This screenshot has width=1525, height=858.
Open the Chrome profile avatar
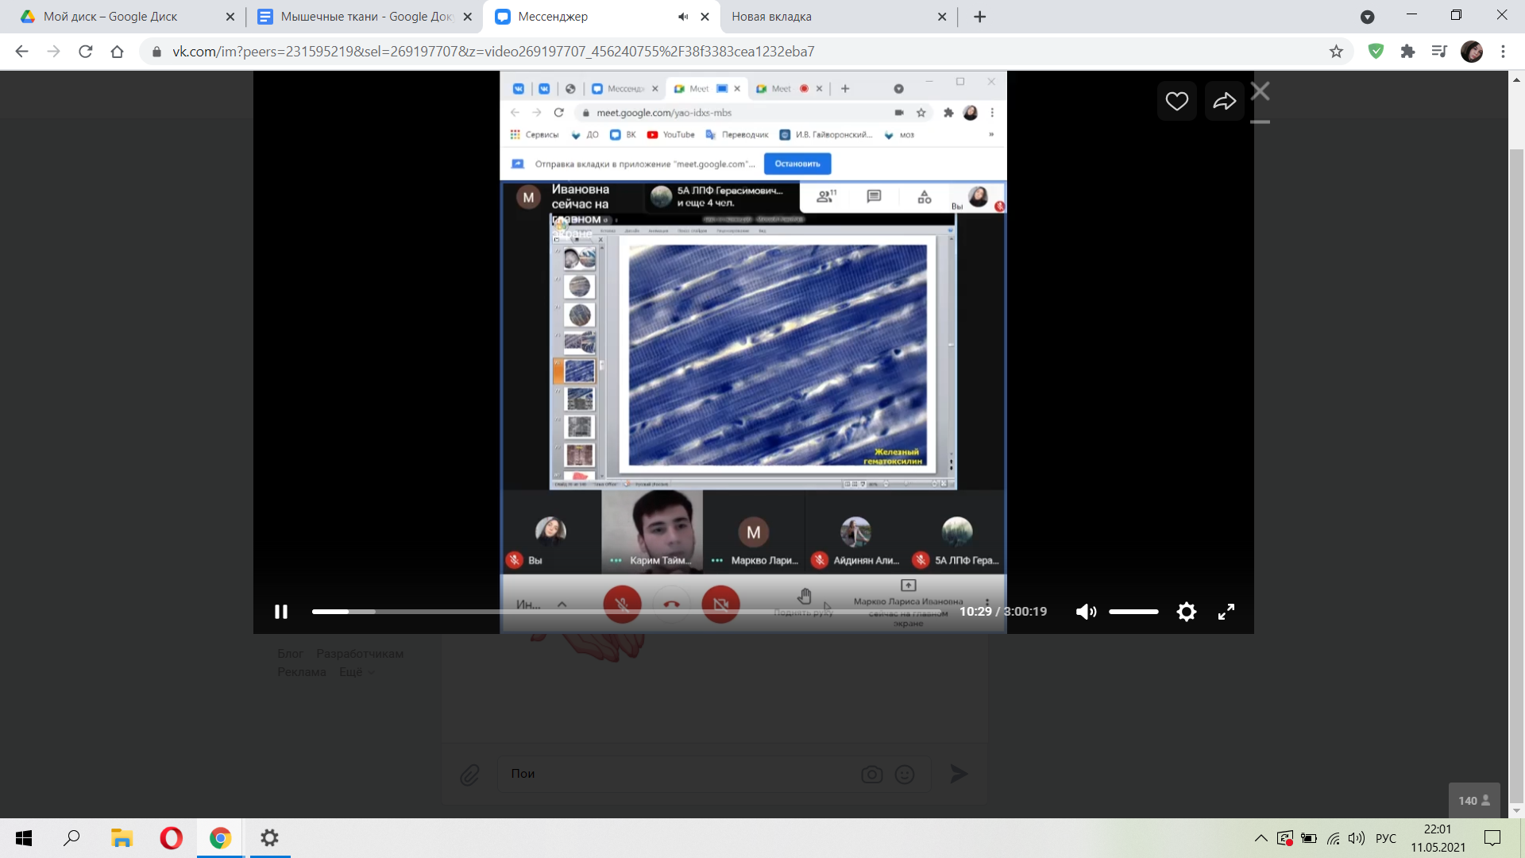click(1472, 52)
